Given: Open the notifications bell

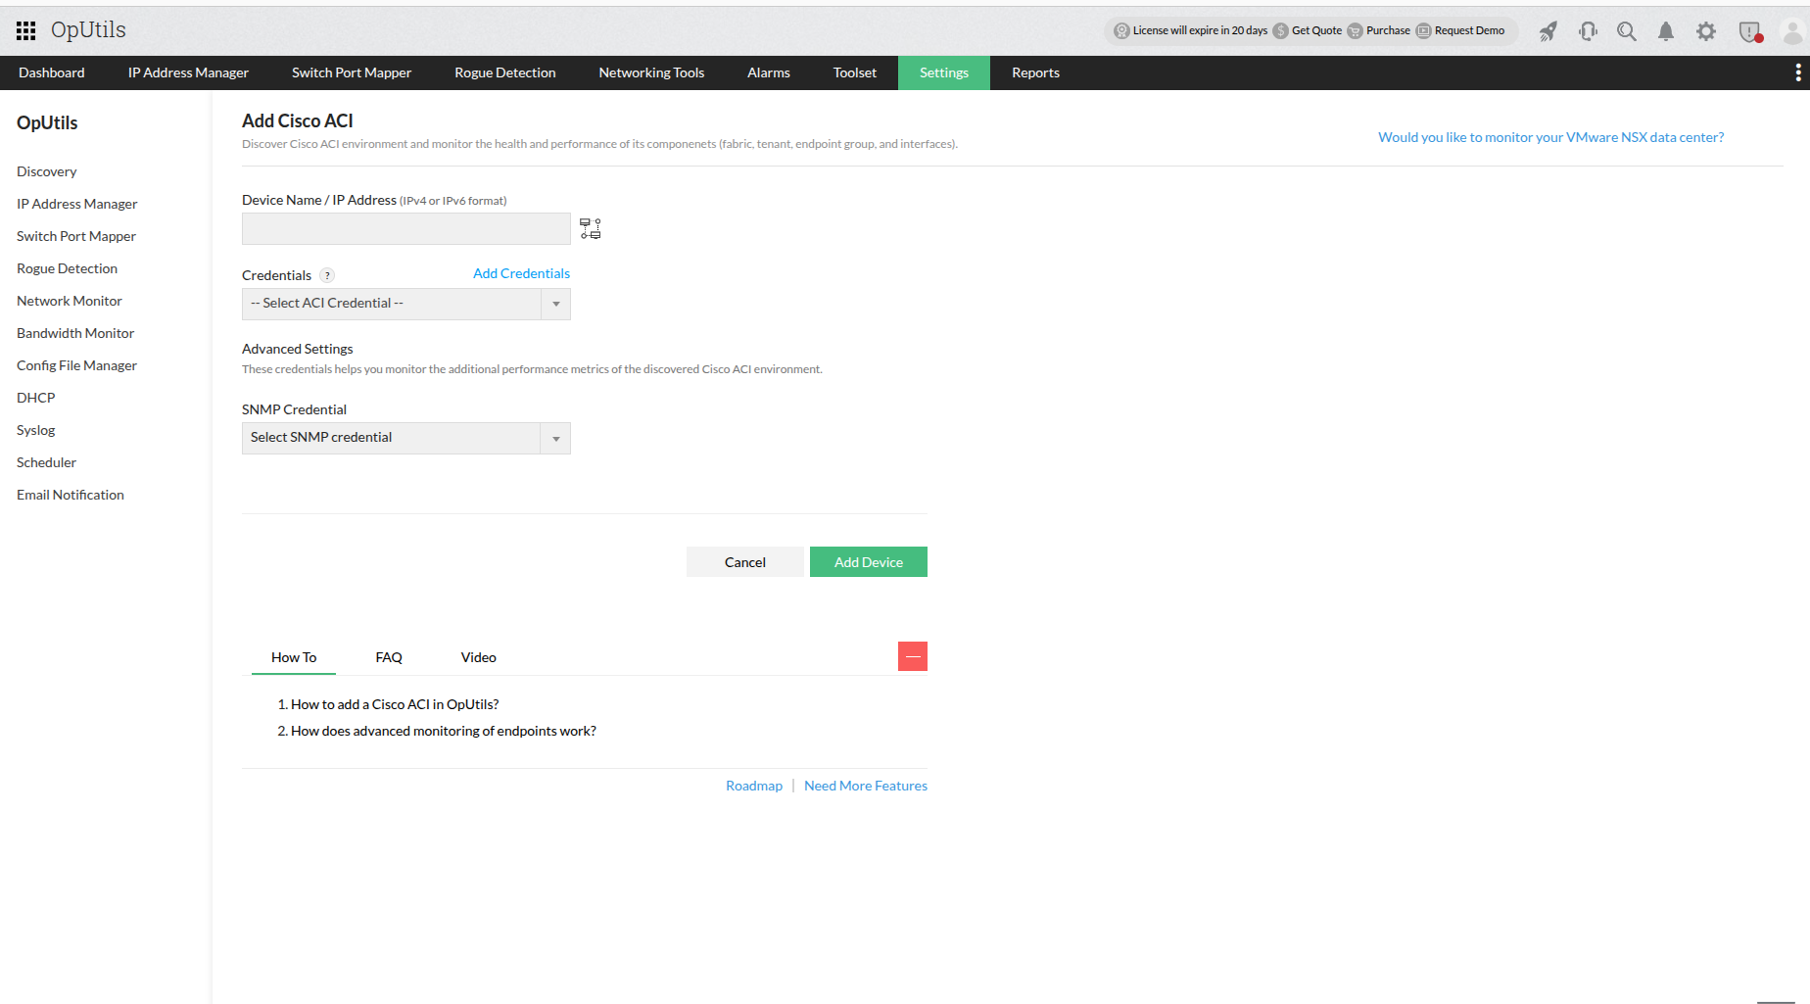Looking at the screenshot, I should coord(1666,31).
